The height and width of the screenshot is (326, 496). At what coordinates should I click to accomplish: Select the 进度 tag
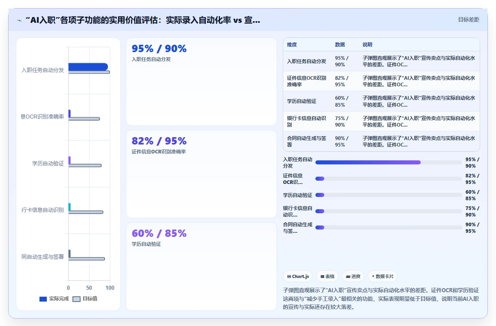click(353, 276)
